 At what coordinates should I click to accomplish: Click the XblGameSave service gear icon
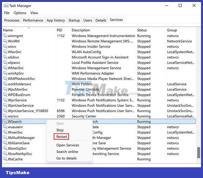[5, 143]
